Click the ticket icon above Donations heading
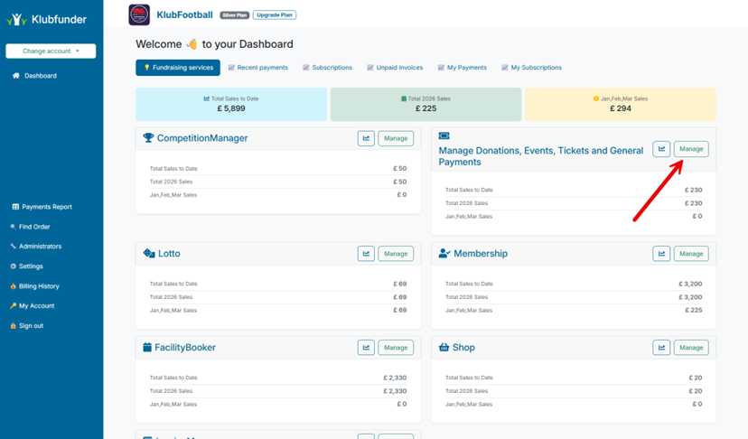 click(444, 136)
